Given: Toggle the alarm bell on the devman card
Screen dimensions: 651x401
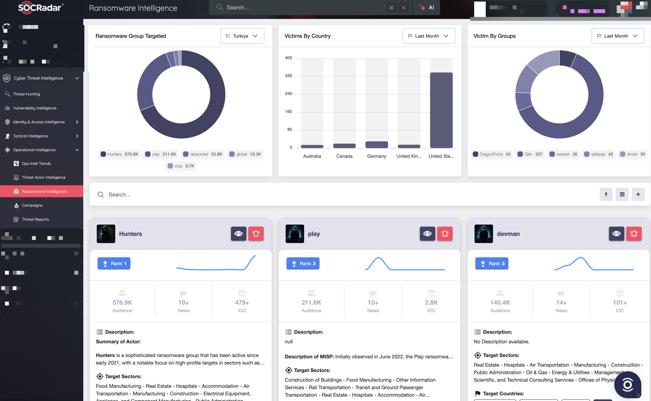Looking at the screenshot, I should click(634, 234).
